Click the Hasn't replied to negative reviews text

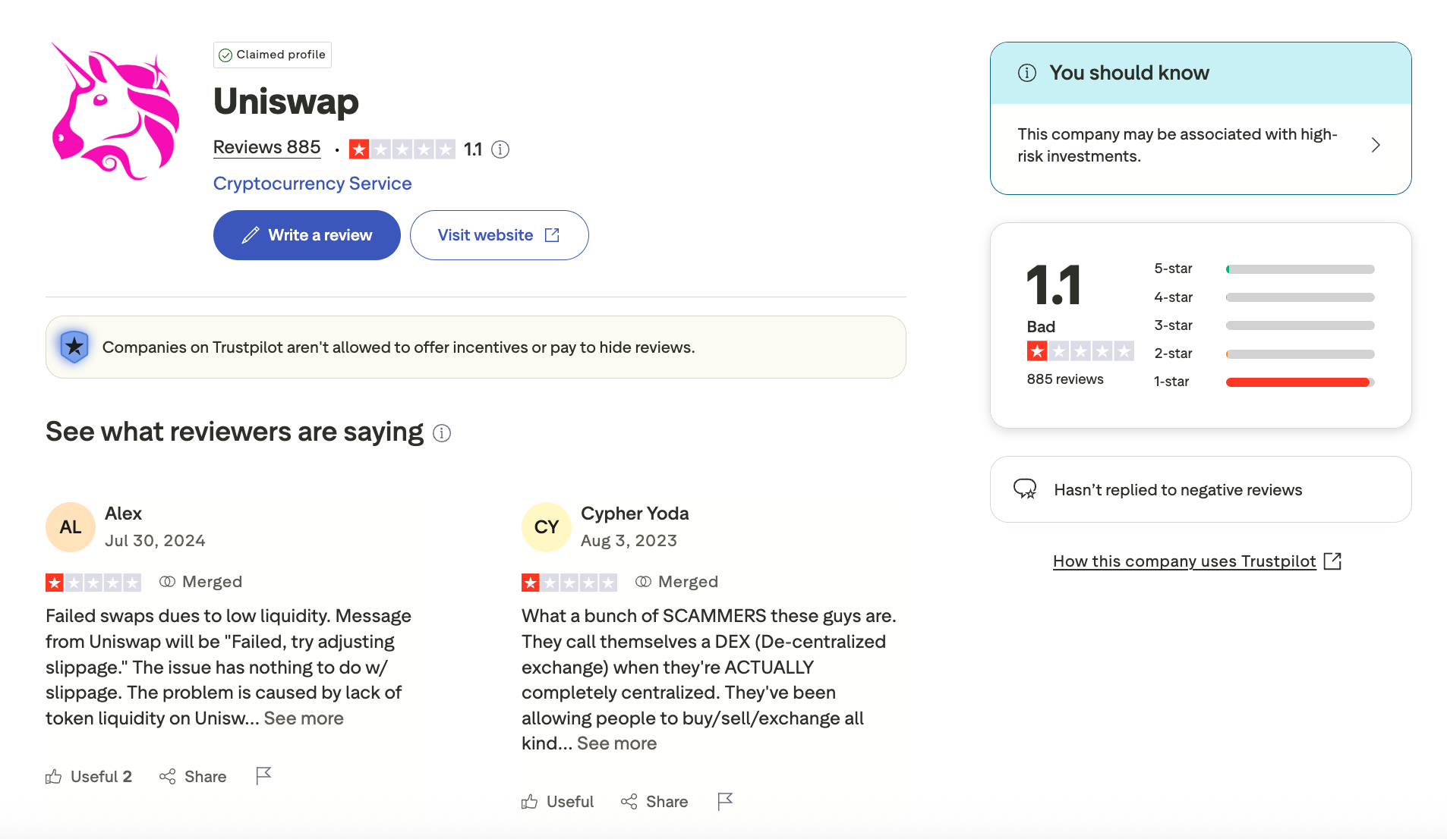click(x=1177, y=490)
